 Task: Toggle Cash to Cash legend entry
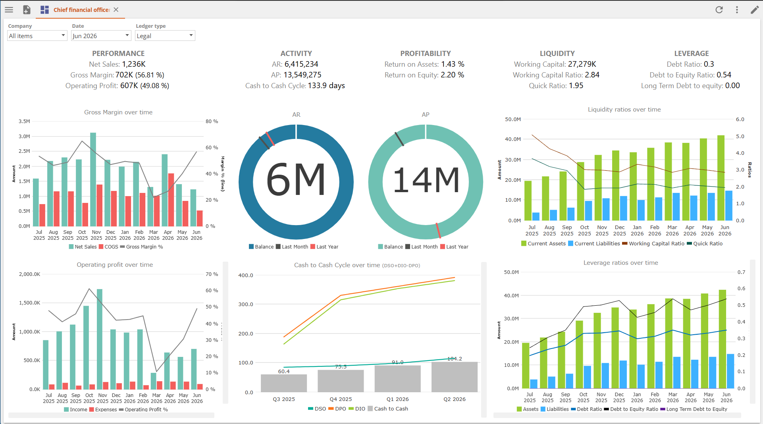coord(388,409)
